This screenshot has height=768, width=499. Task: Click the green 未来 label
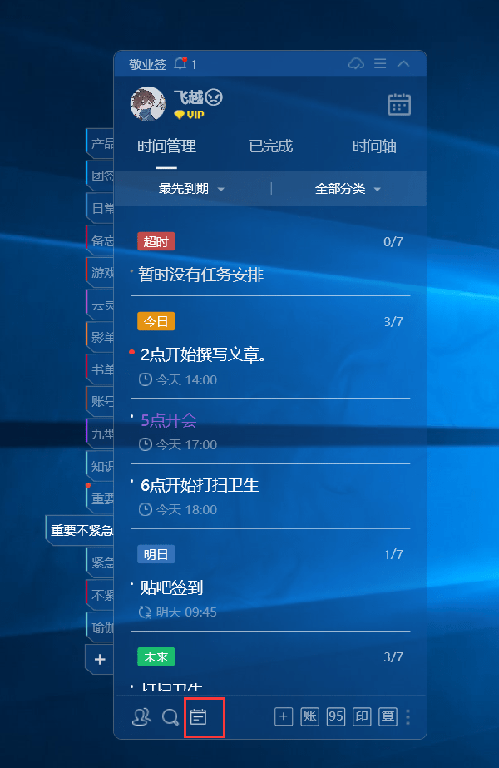(x=156, y=657)
